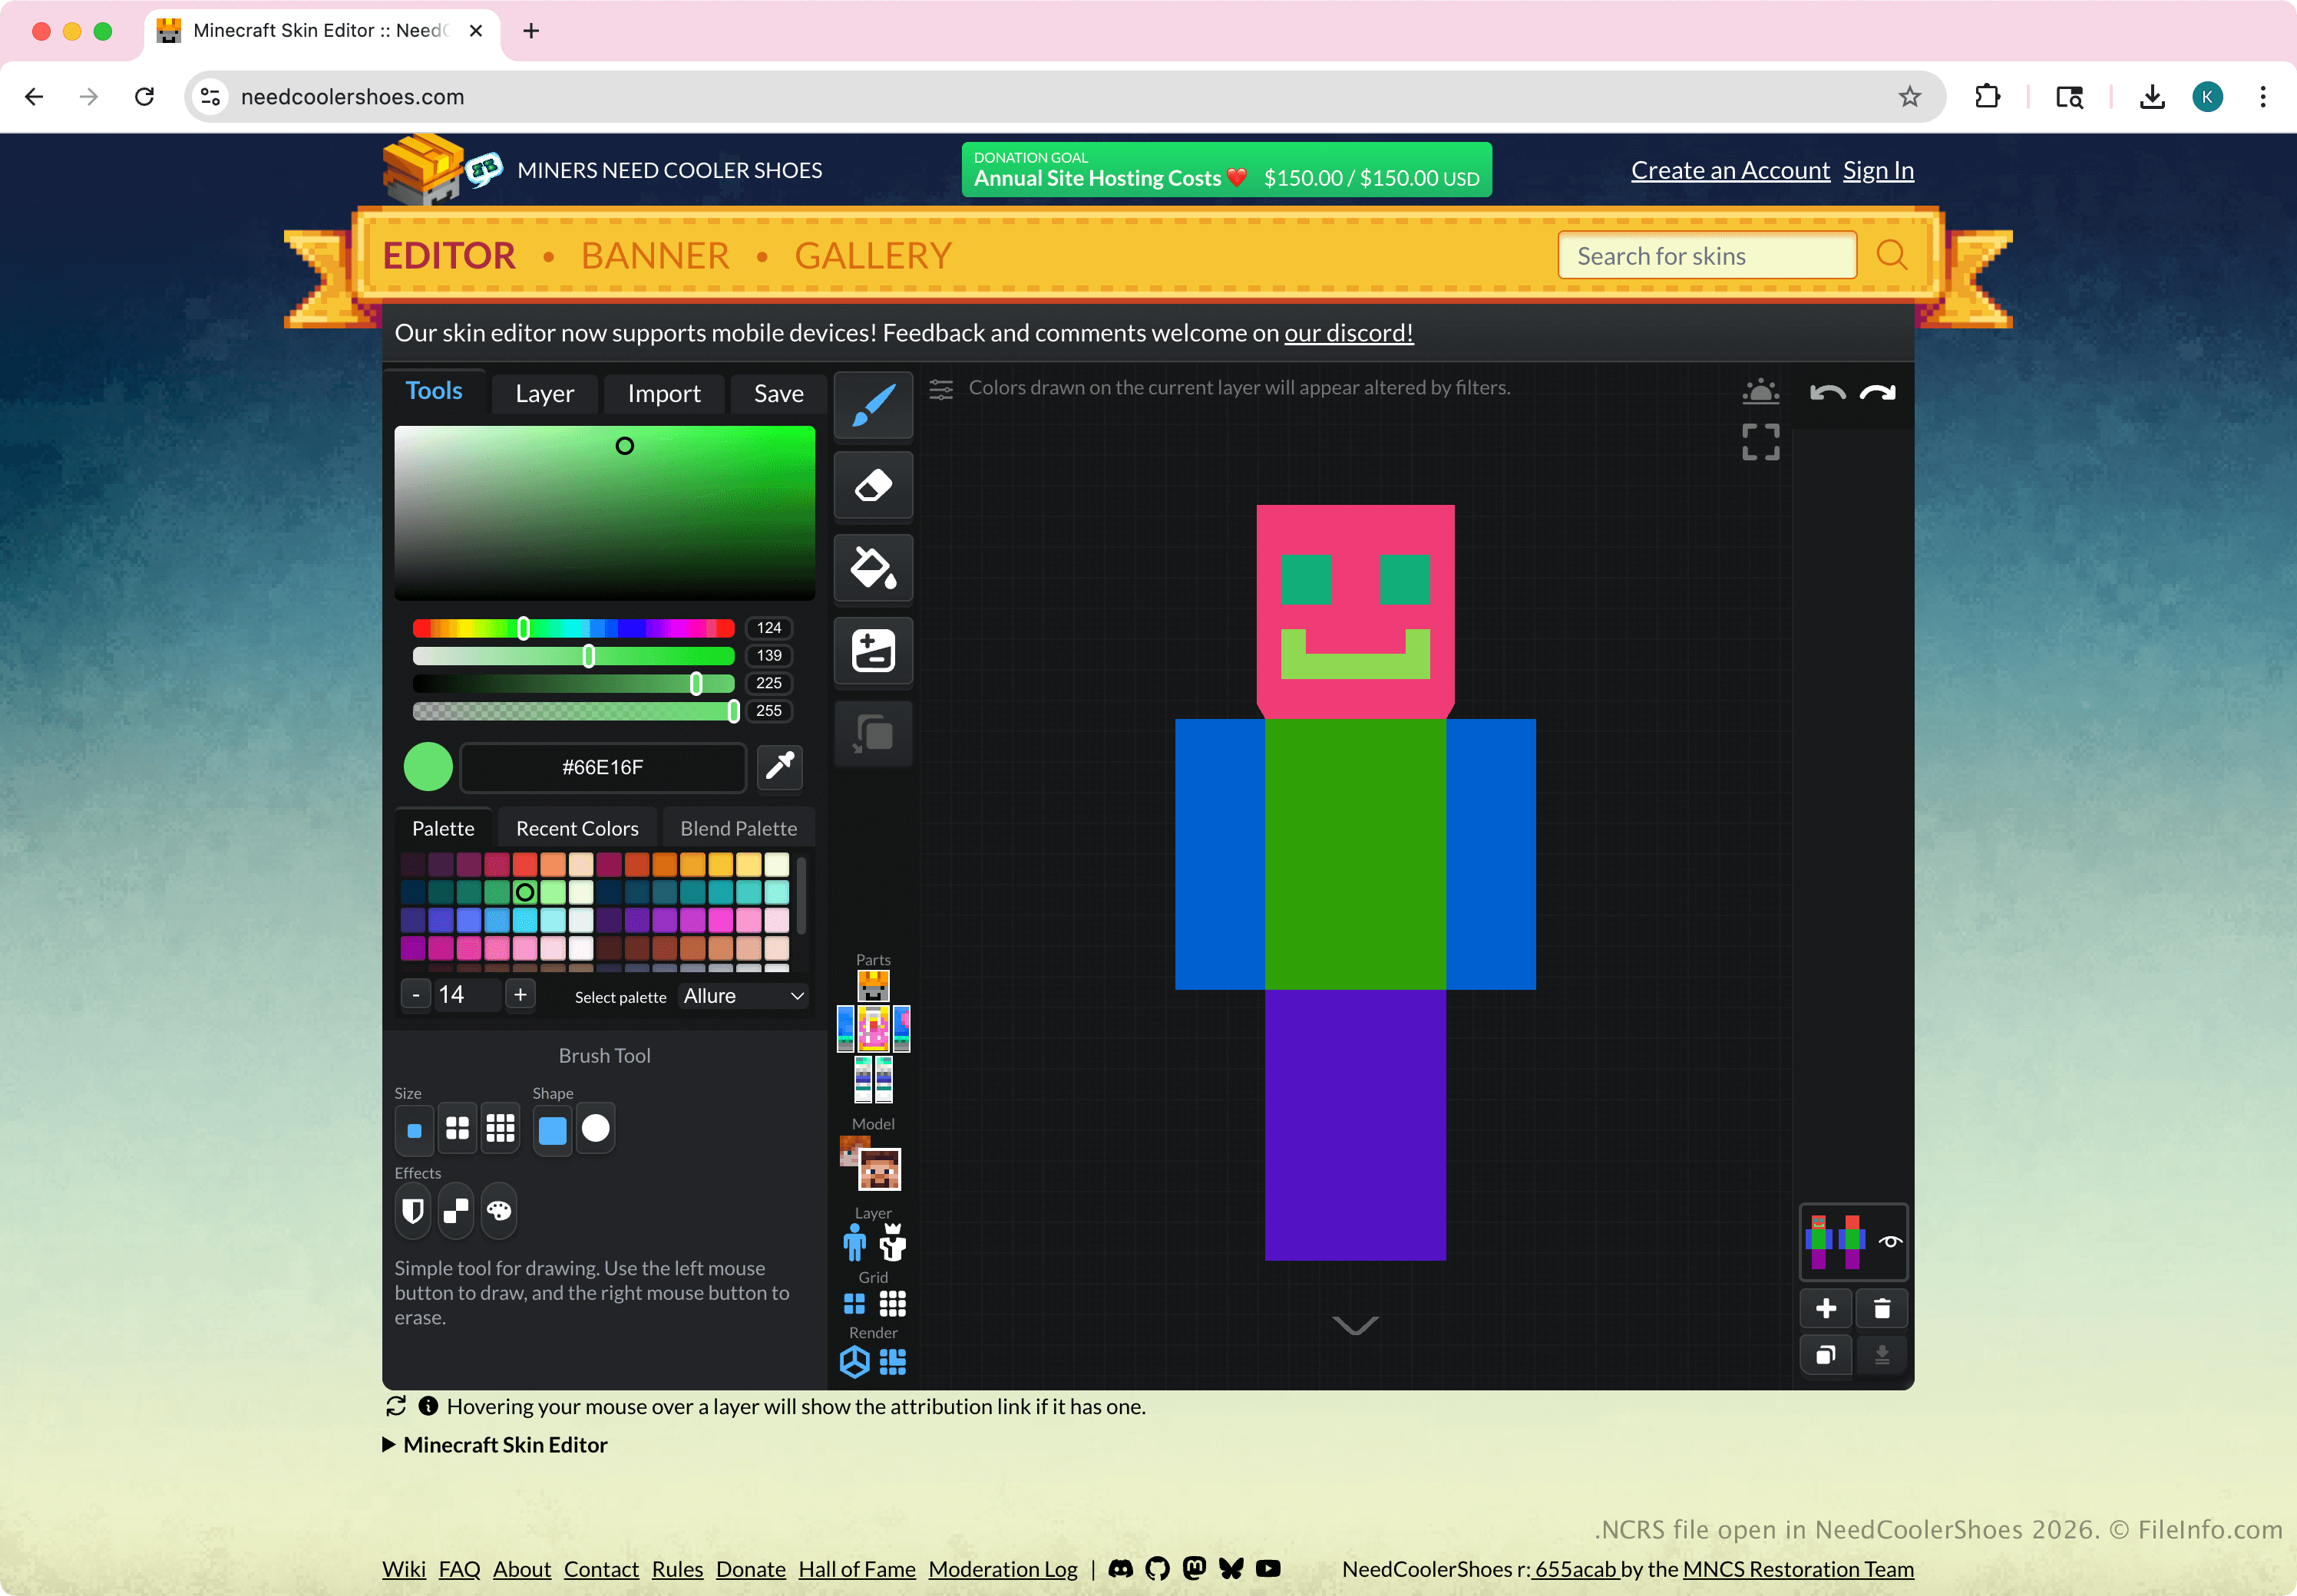
Task: Click the hue slider bar
Action: (x=573, y=628)
